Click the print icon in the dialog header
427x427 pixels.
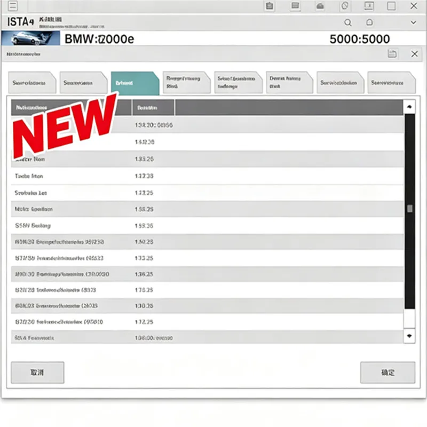[392, 54]
